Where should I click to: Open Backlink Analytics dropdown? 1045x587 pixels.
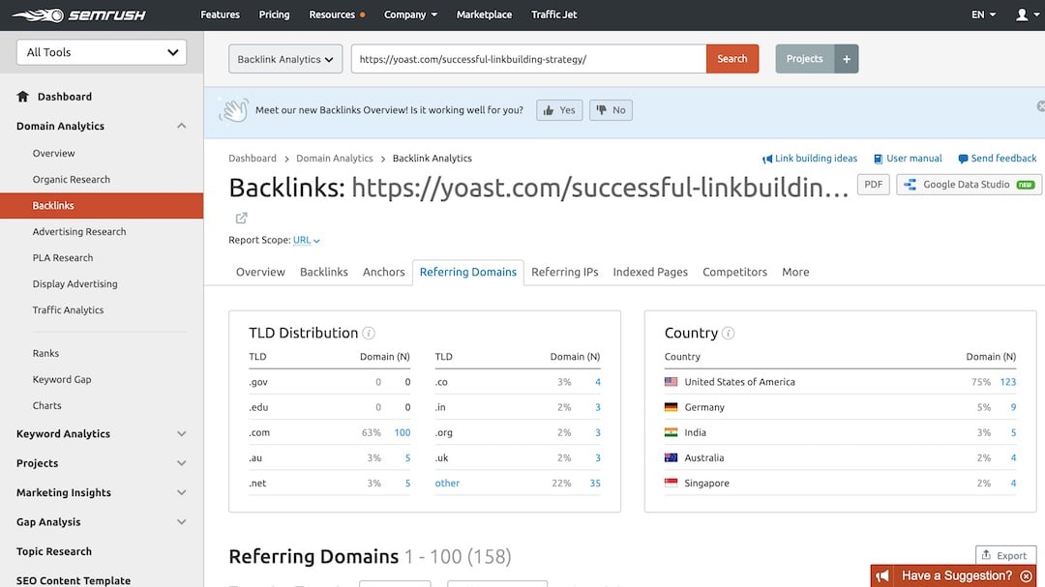(285, 59)
